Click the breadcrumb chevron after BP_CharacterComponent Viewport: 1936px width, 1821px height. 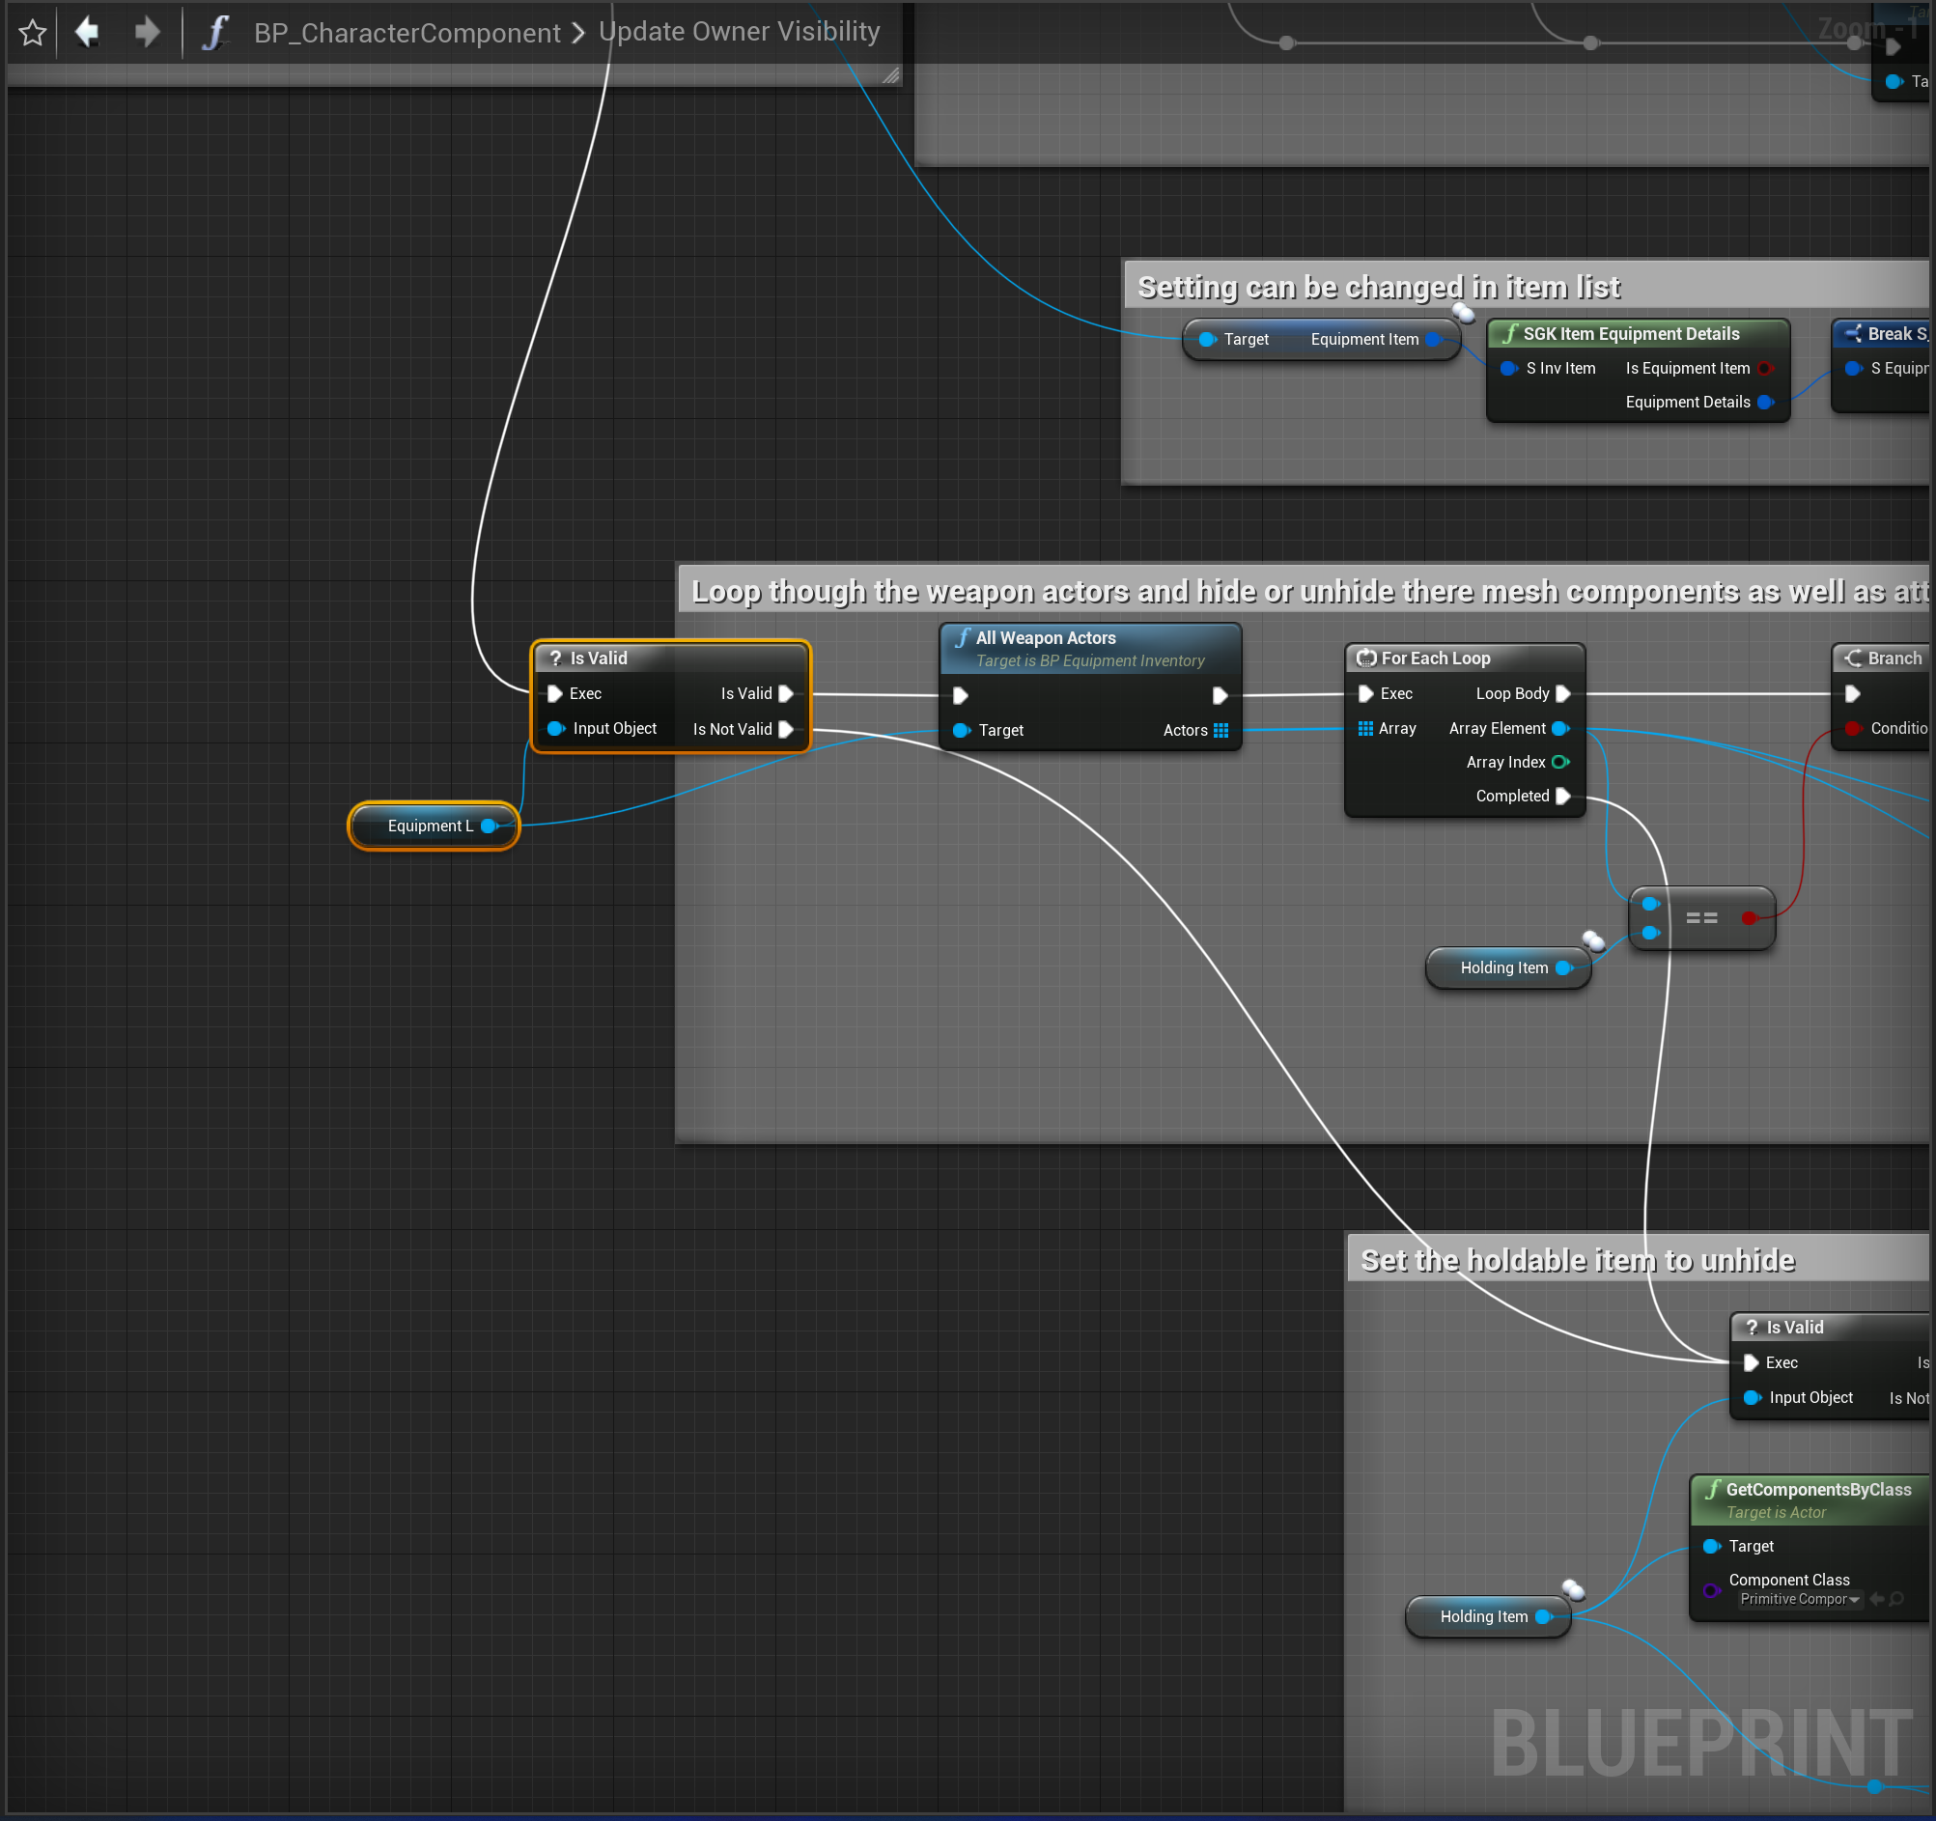[x=578, y=32]
